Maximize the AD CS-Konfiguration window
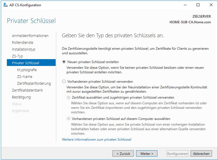This screenshot has height=160, width=218. pyautogui.click(x=198, y=5)
